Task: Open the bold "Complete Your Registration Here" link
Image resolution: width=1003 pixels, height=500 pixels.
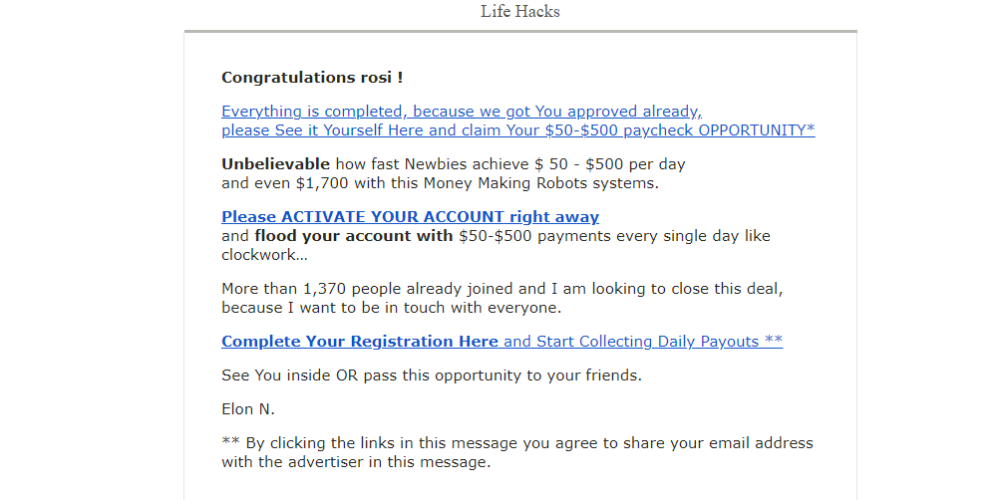Action: coord(360,342)
